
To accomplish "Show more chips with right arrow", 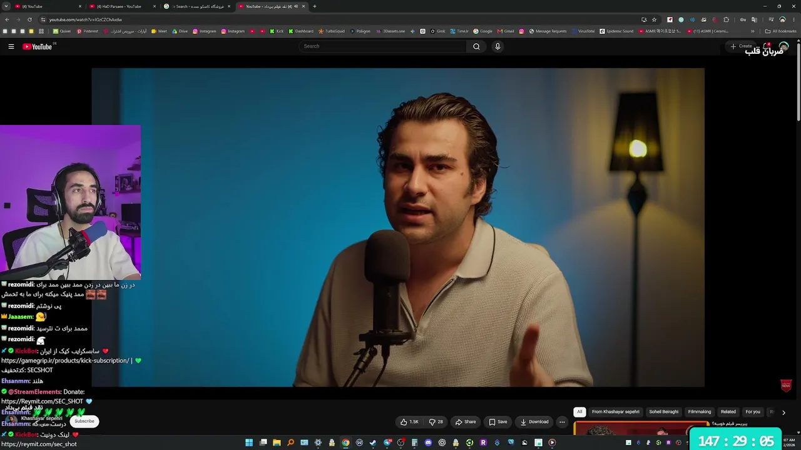I will 783,412.
